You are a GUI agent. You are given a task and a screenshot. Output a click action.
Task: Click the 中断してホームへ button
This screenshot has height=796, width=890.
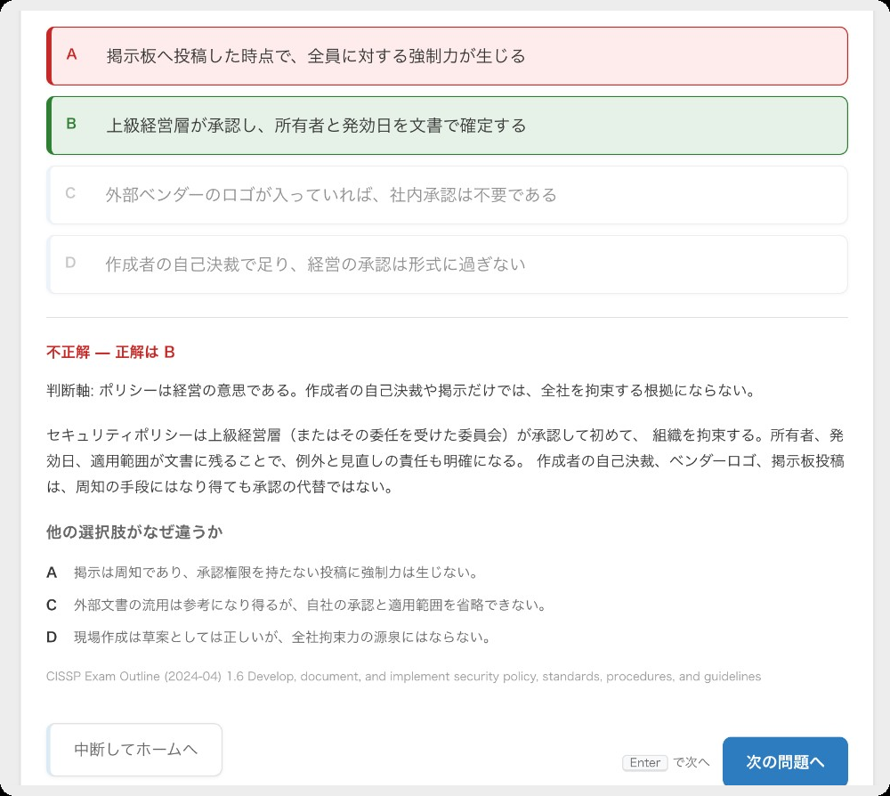(x=134, y=750)
